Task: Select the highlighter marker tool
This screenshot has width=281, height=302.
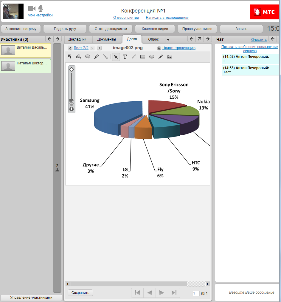Action: (x=97, y=57)
